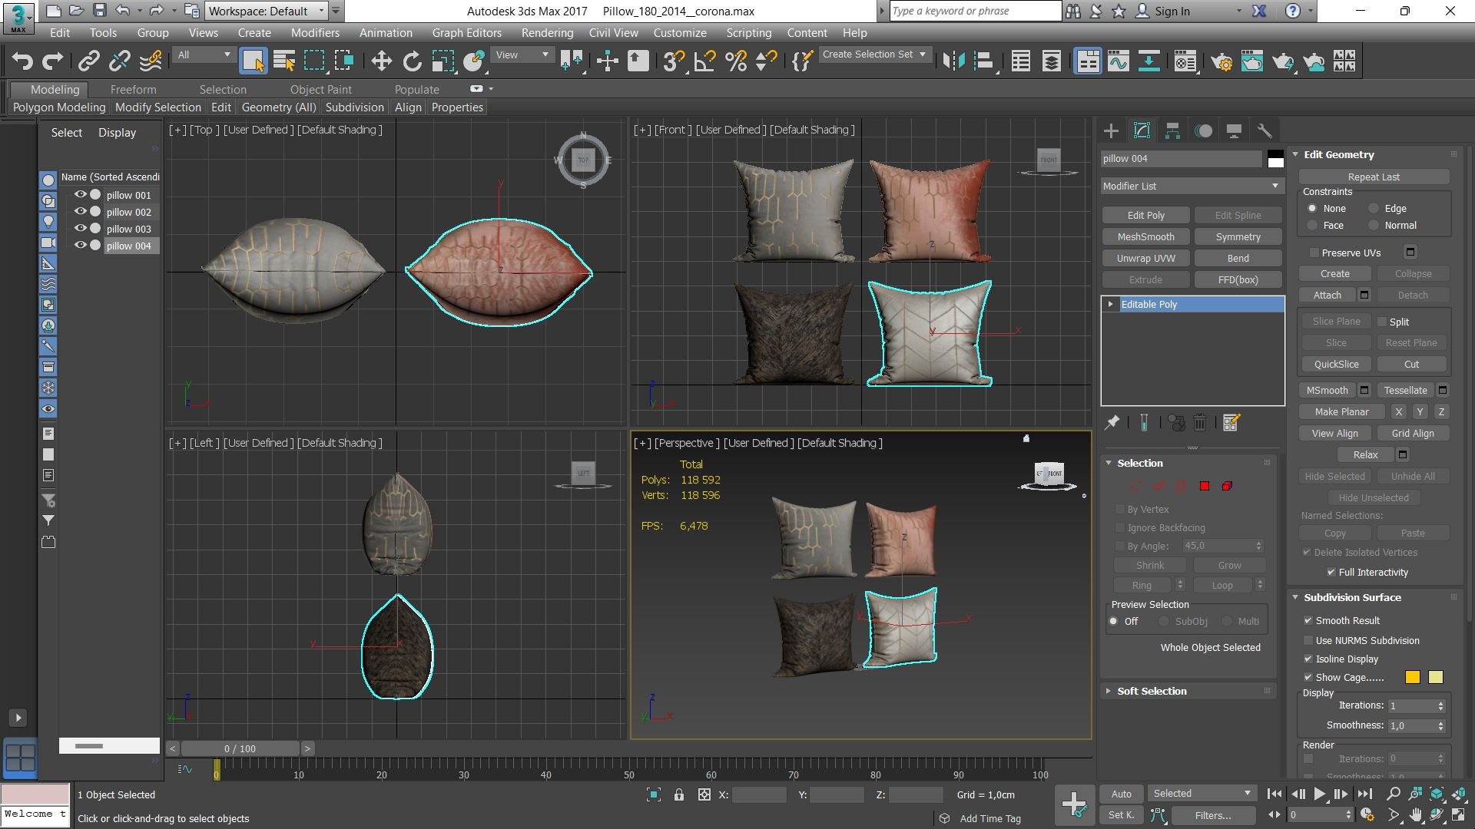Click the Unwrap UVW button

[1145, 258]
